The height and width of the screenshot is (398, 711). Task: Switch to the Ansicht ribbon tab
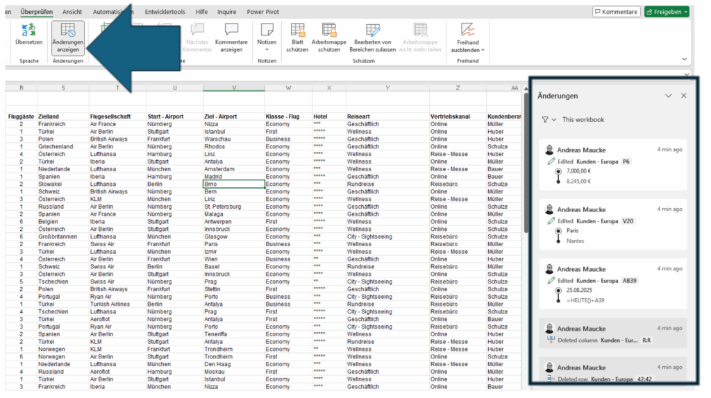[72, 12]
